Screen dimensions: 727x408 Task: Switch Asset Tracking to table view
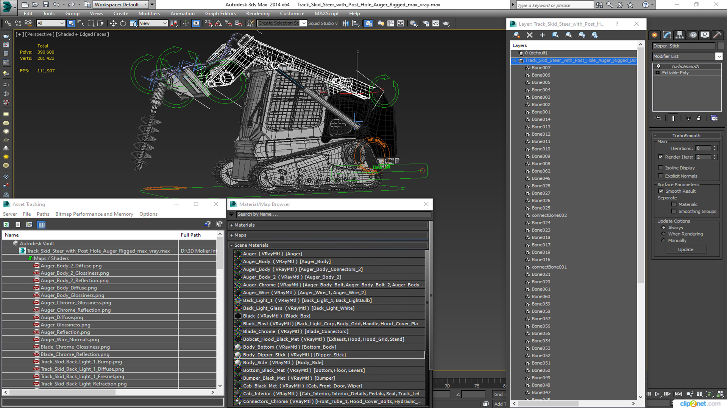[42, 224]
